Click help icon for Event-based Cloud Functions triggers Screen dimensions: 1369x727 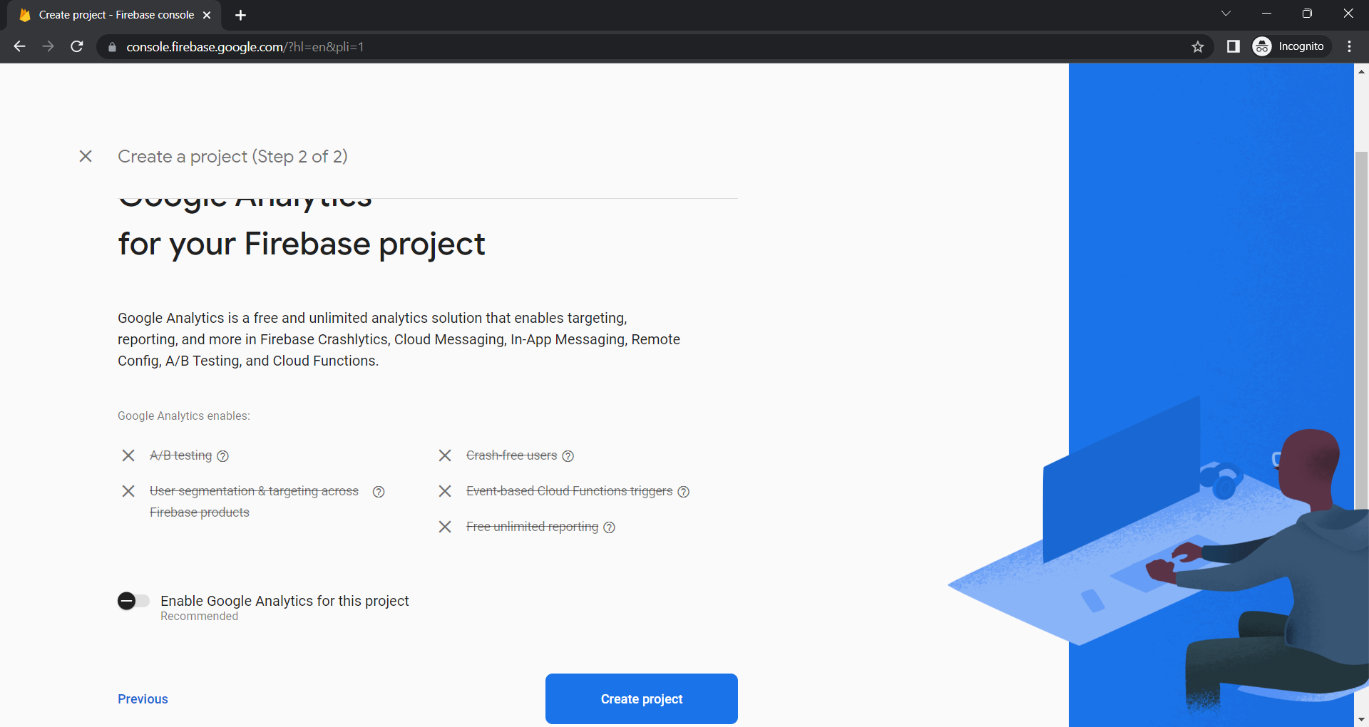pyautogui.click(x=683, y=492)
